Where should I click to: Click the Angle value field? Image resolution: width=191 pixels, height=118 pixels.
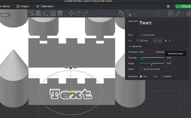coord(169,63)
